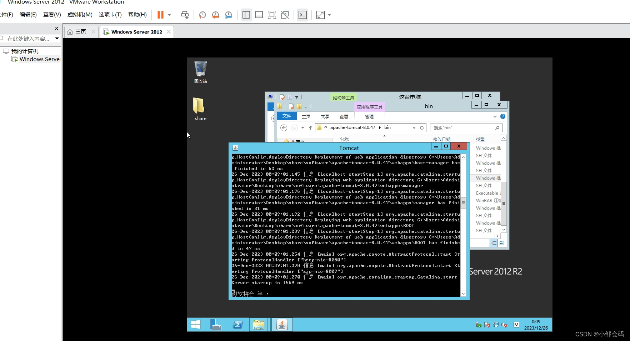Click the new folder quick access icon in bin window
Screen dimensions: 630x341
point(299,106)
